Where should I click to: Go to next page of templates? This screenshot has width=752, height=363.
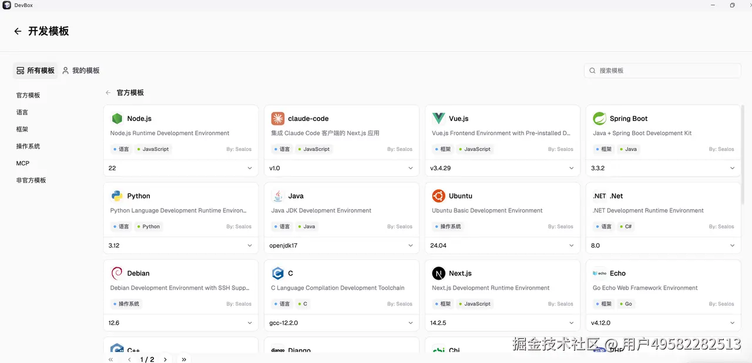click(x=165, y=359)
